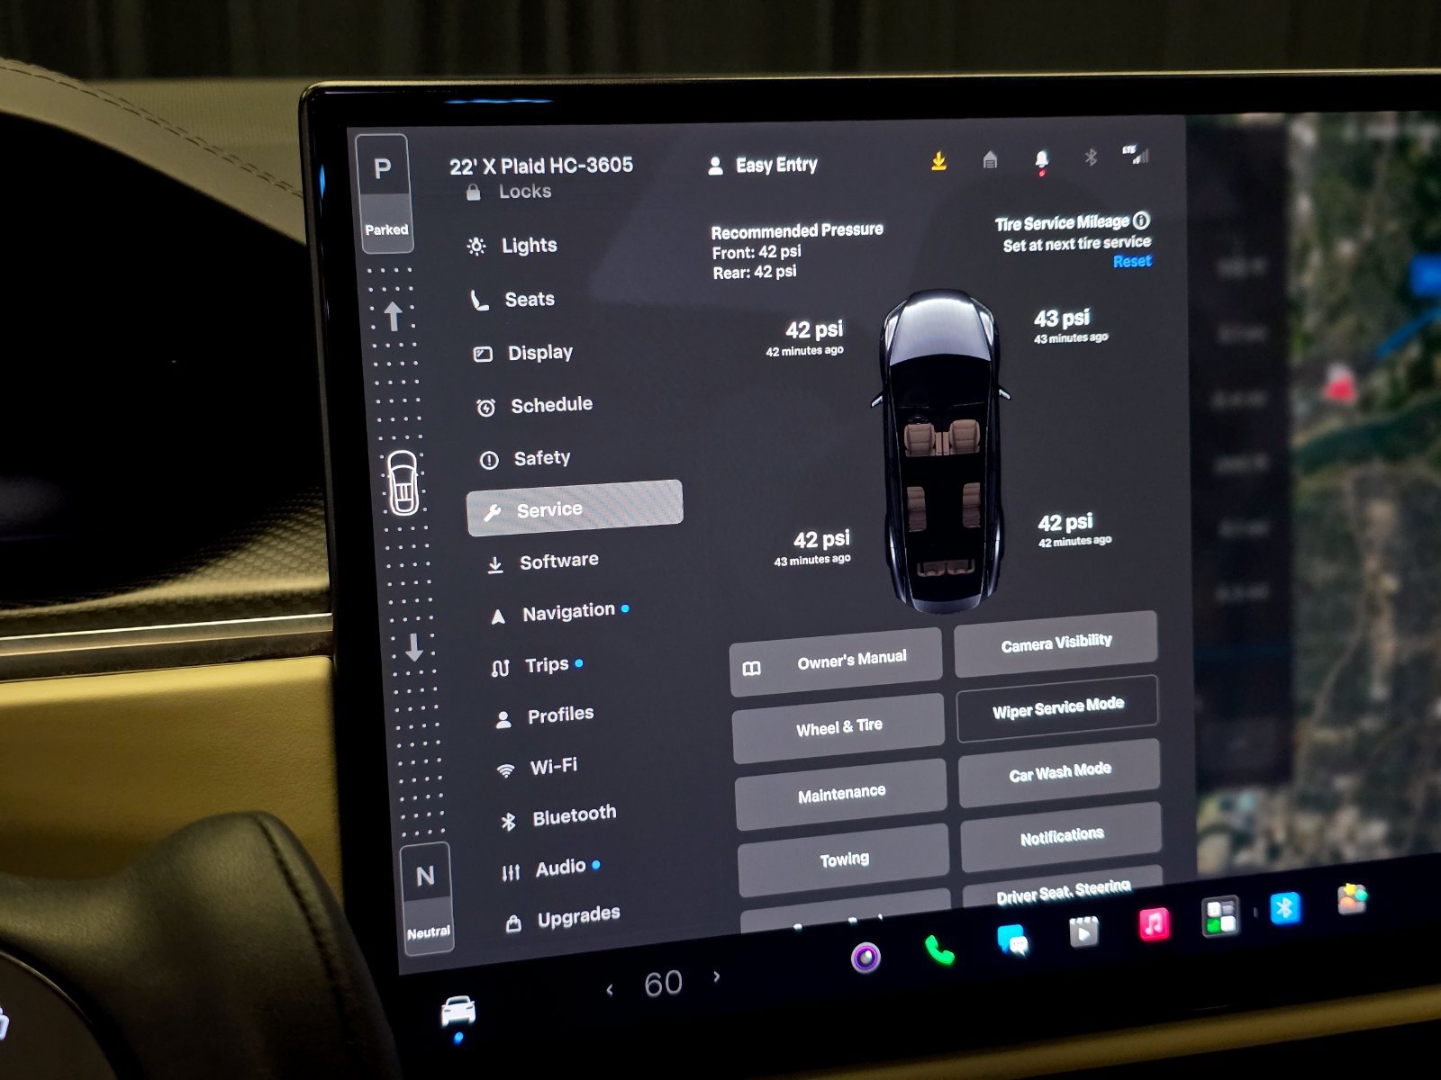Tap the Bluetooth status icon in top bar

click(1091, 157)
